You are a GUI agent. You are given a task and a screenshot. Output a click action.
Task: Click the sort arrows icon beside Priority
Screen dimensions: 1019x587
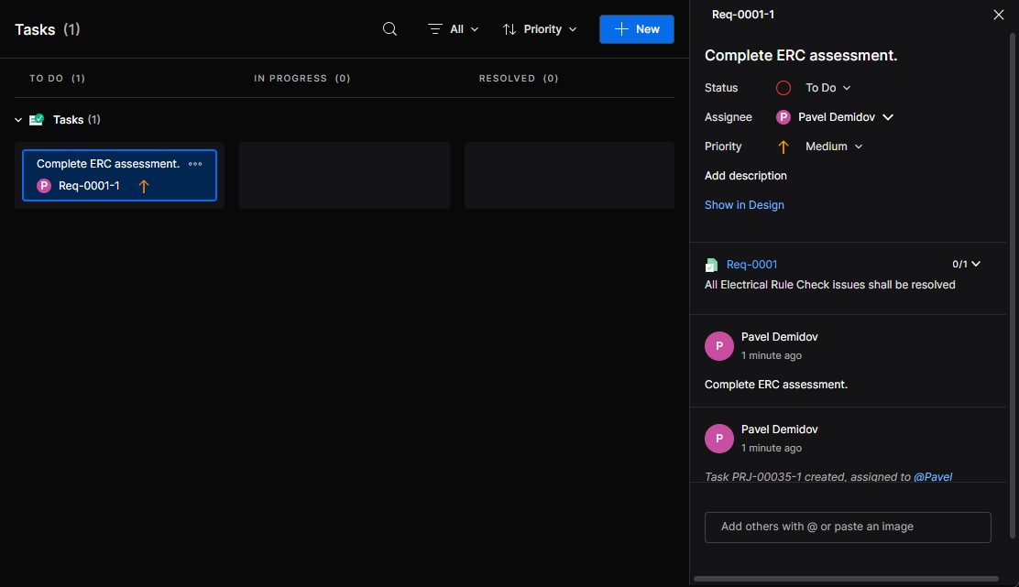point(509,28)
